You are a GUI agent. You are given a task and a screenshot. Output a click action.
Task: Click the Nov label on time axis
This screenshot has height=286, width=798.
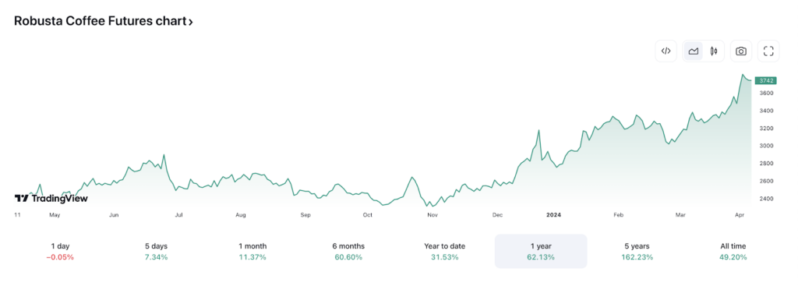coord(433,215)
